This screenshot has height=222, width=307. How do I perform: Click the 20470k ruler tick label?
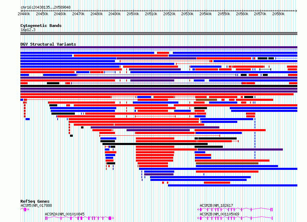(x=78, y=14)
